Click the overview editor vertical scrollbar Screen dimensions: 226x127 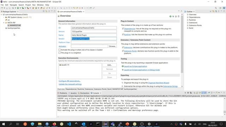coord(182,44)
